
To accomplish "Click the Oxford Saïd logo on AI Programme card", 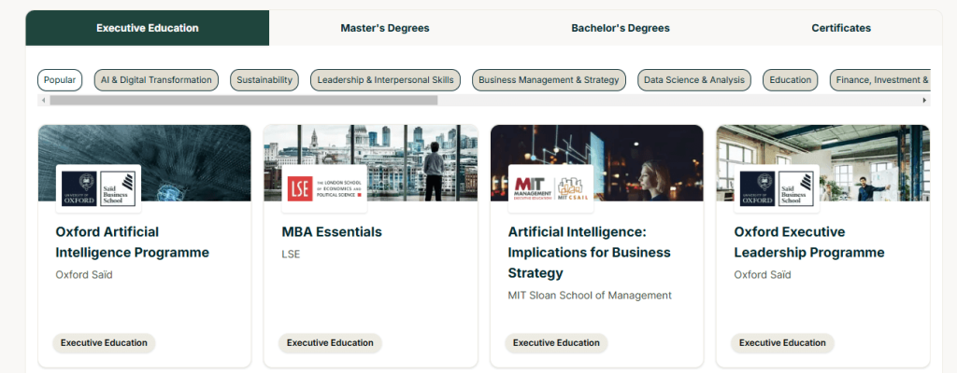I will [x=98, y=188].
